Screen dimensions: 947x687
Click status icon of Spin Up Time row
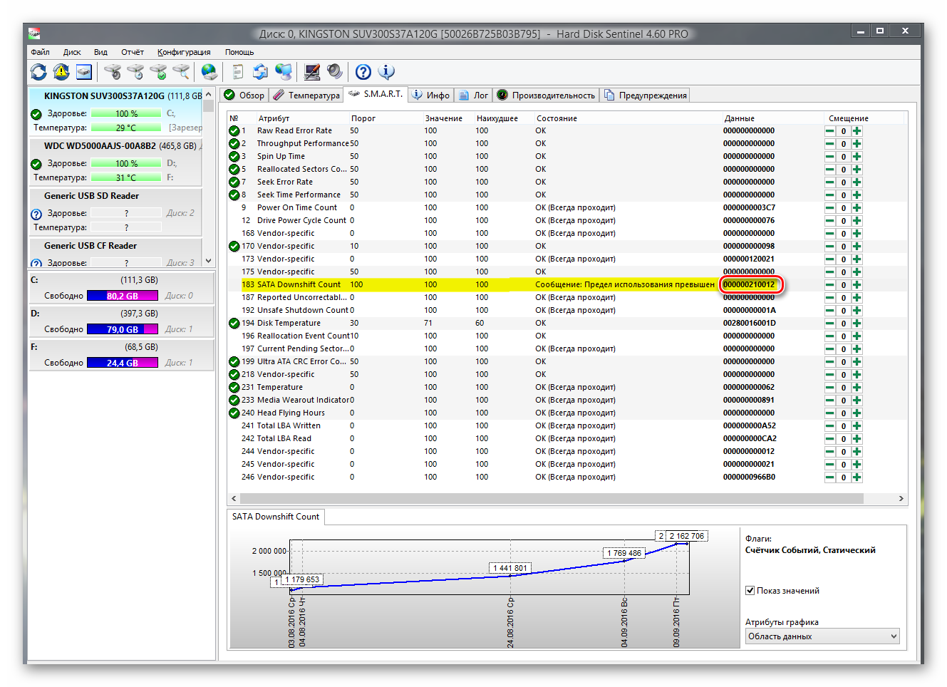(234, 157)
